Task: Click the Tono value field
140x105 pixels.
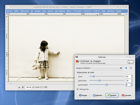Action: (x=129, y=76)
